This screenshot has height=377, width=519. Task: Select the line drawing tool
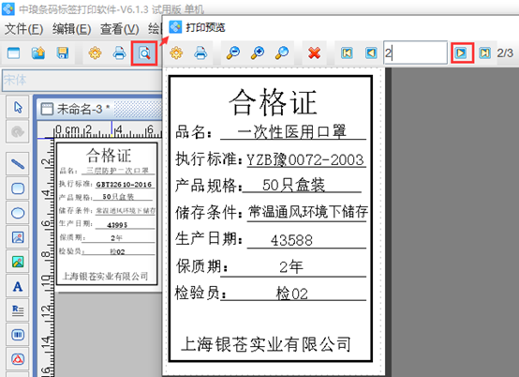pyautogui.click(x=18, y=164)
